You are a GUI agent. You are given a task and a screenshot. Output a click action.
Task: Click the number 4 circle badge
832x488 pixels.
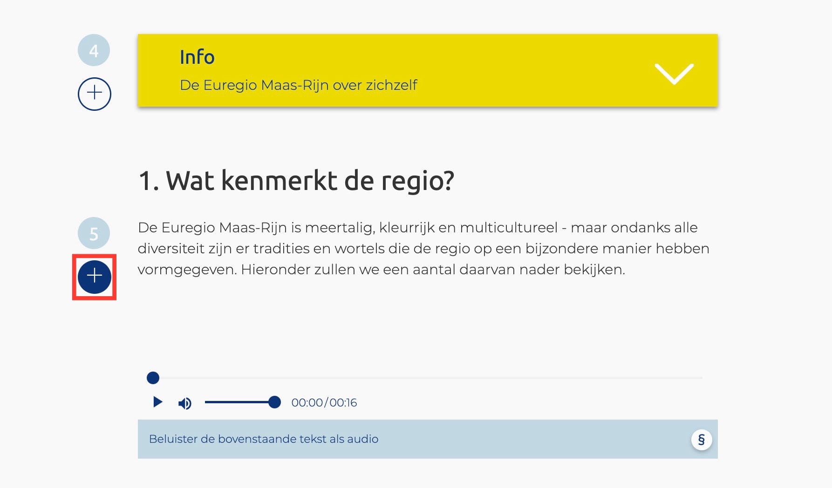pos(94,50)
